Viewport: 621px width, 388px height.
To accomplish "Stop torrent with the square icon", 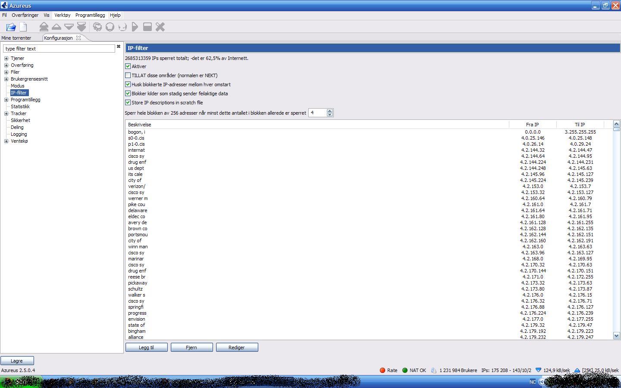I will click(x=147, y=27).
